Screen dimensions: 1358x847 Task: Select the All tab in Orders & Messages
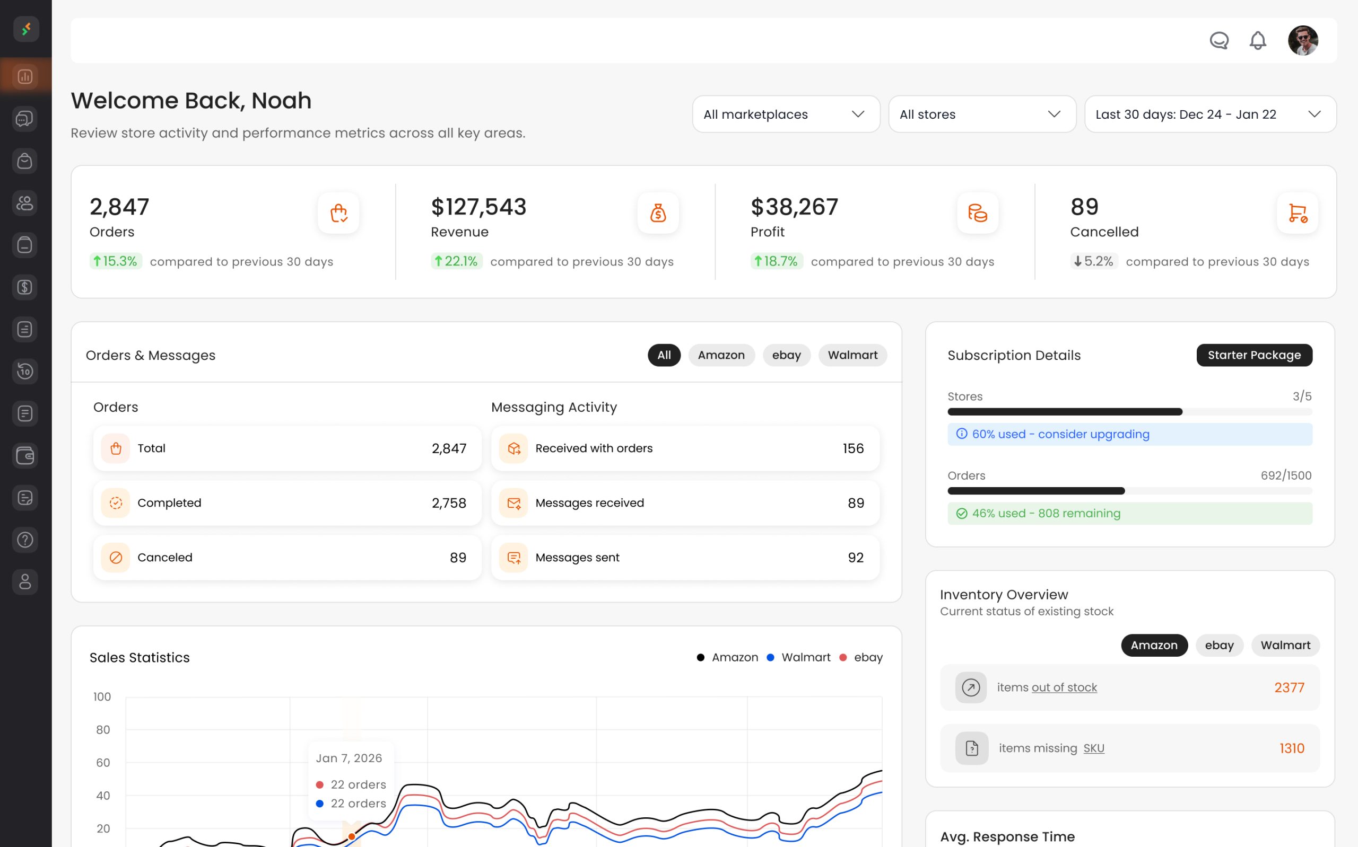click(664, 355)
